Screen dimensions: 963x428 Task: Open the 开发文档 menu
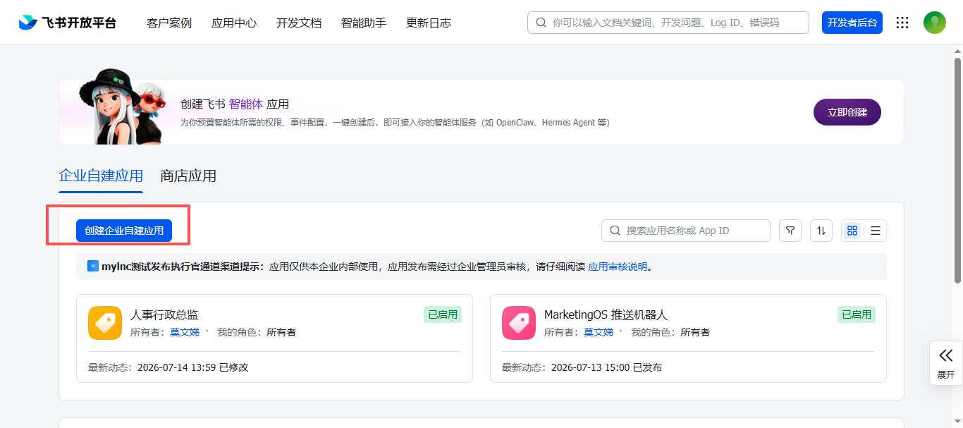pyautogui.click(x=299, y=23)
